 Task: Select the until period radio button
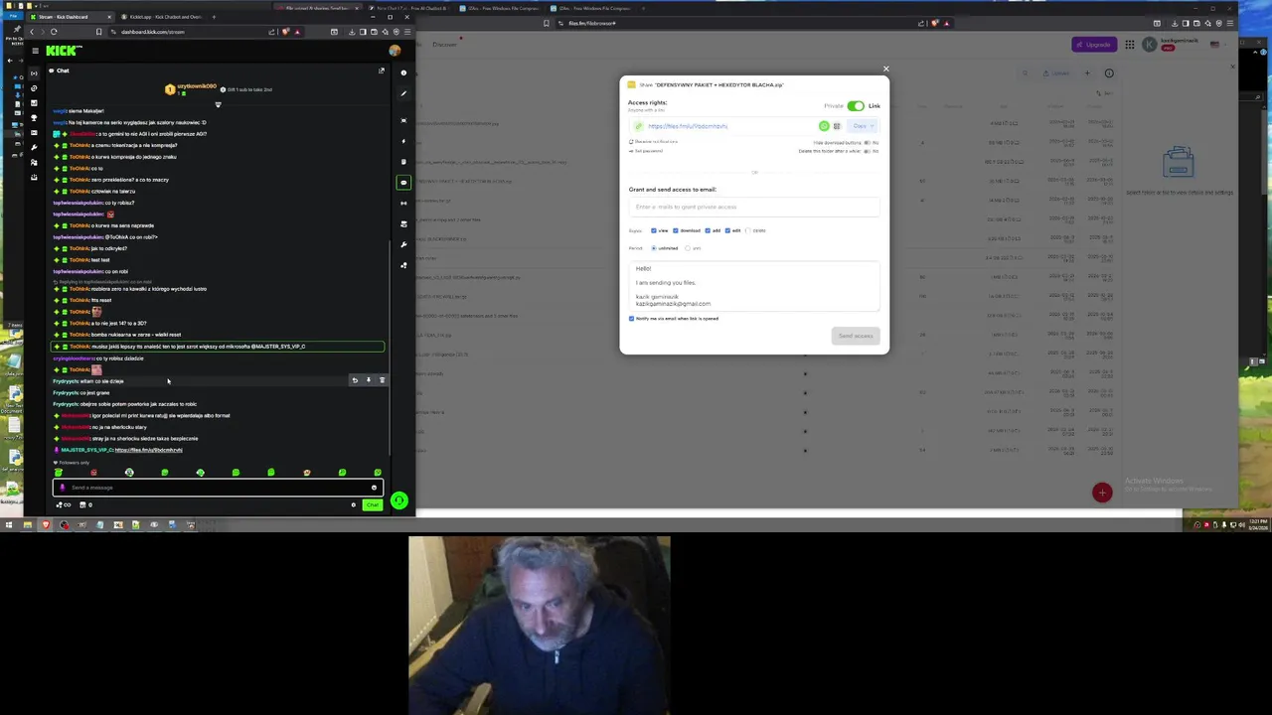click(x=688, y=248)
